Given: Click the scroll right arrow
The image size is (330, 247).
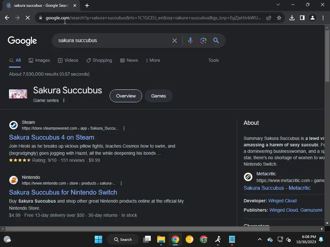Looking at the screenshot, I should click(x=322, y=229).
